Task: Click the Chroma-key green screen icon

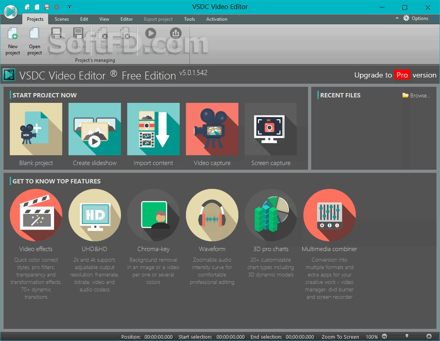Action: tap(153, 215)
